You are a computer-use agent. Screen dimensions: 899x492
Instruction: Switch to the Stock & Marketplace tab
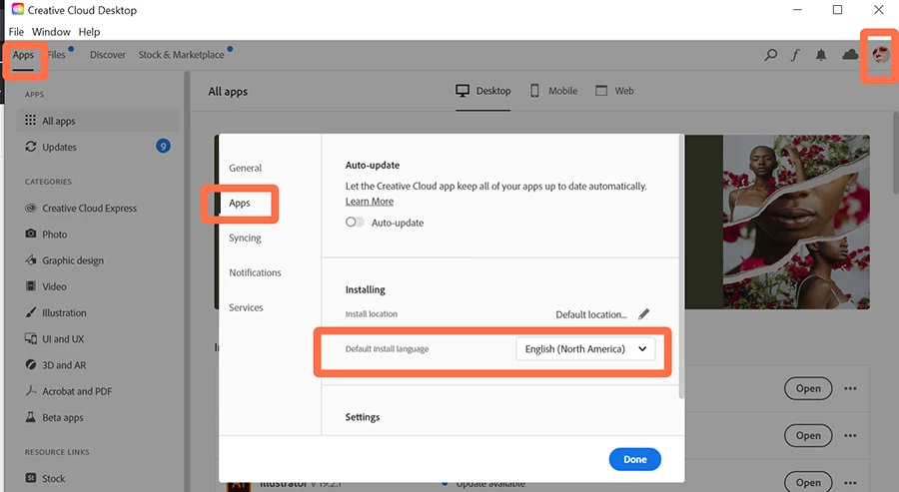tap(181, 55)
